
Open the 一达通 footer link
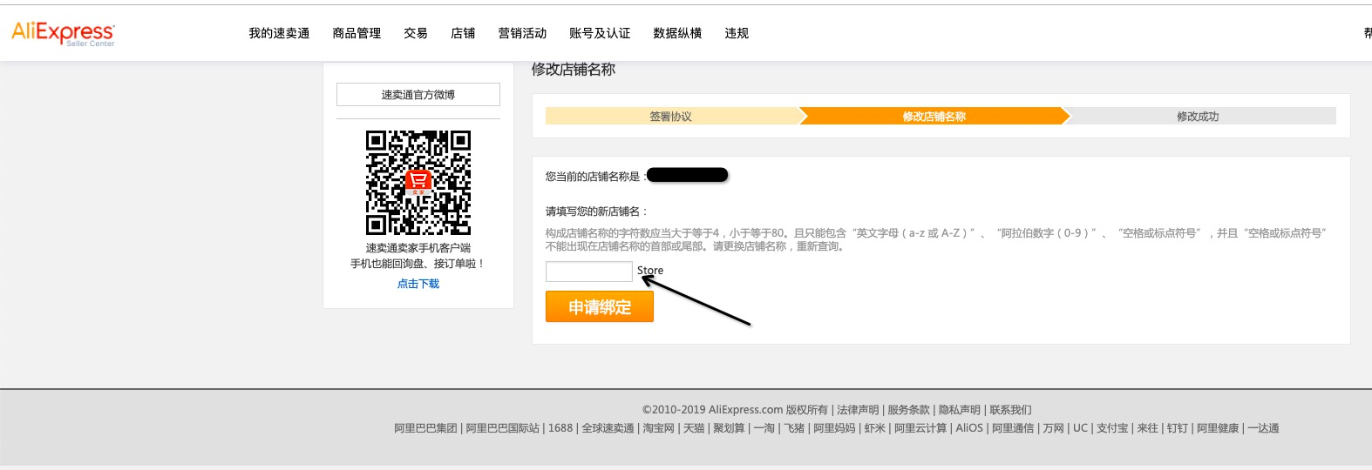pyautogui.click(x=1263, y=428)
